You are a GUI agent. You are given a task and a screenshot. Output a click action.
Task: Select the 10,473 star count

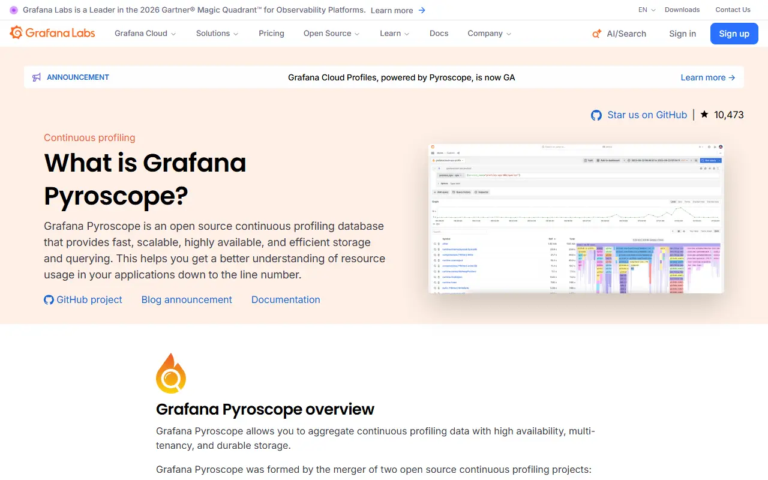coord(729,115)
